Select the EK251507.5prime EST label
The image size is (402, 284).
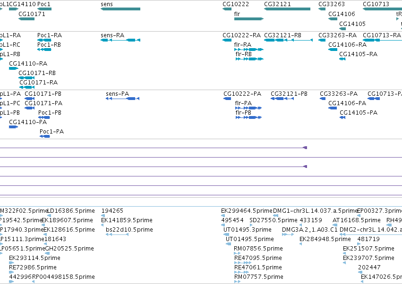(368, 249)
